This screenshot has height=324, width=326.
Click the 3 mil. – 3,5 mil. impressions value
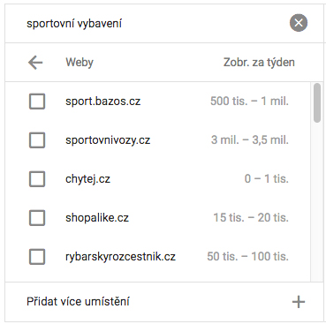(250, 140)
